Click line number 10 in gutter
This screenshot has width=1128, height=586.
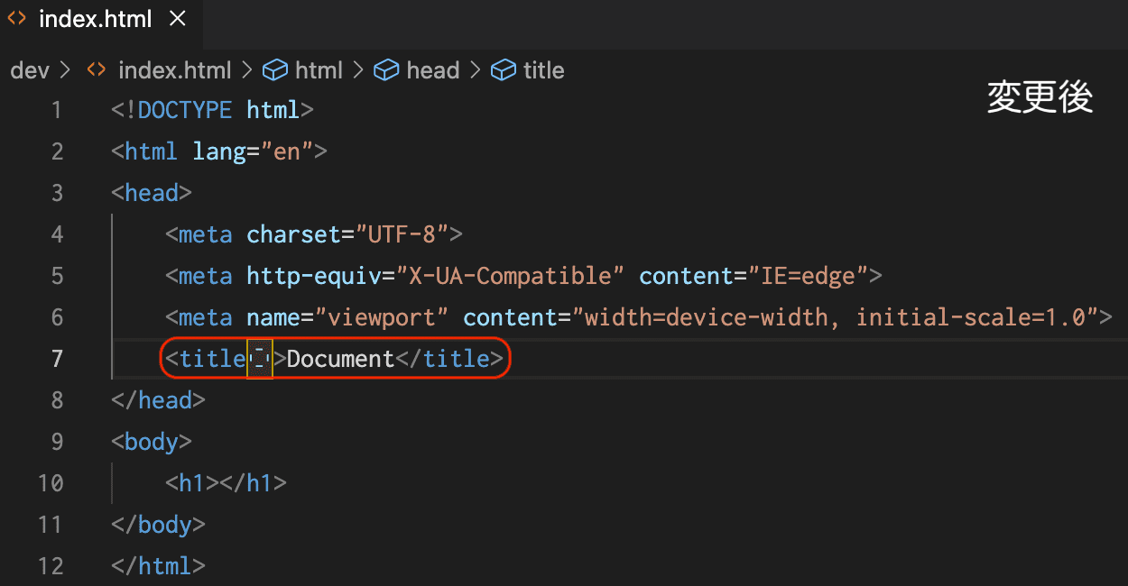click(x=51, y=483)
